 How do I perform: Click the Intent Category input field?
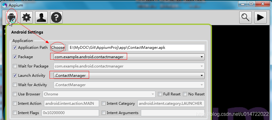pyautogui.click(x=171, y=104)
